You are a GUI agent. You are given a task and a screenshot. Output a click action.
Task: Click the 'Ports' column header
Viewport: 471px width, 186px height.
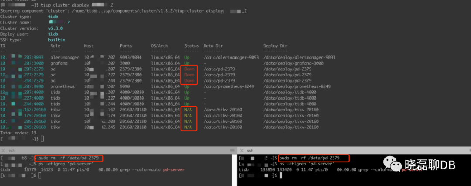pyautogui.click(x=126, y=46)
